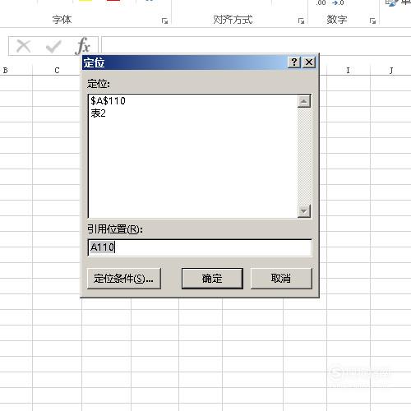
Task: Click the decrease decimal icon in ribbon
Action: tap(338, 2)
